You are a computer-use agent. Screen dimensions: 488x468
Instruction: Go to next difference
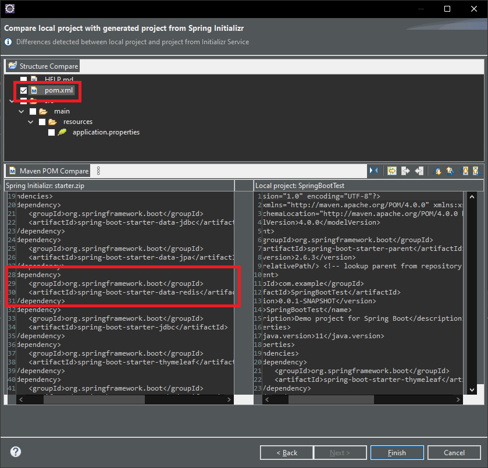(437, 171)
